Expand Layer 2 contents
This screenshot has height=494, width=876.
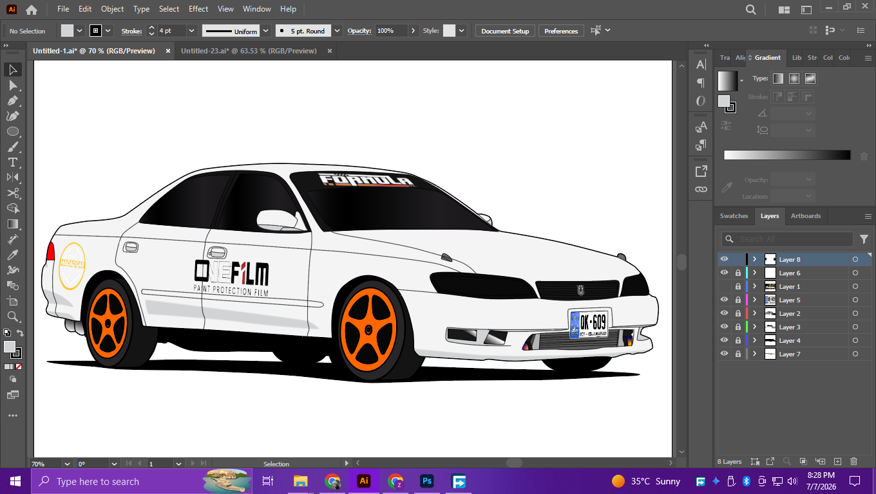pos(754,313)
